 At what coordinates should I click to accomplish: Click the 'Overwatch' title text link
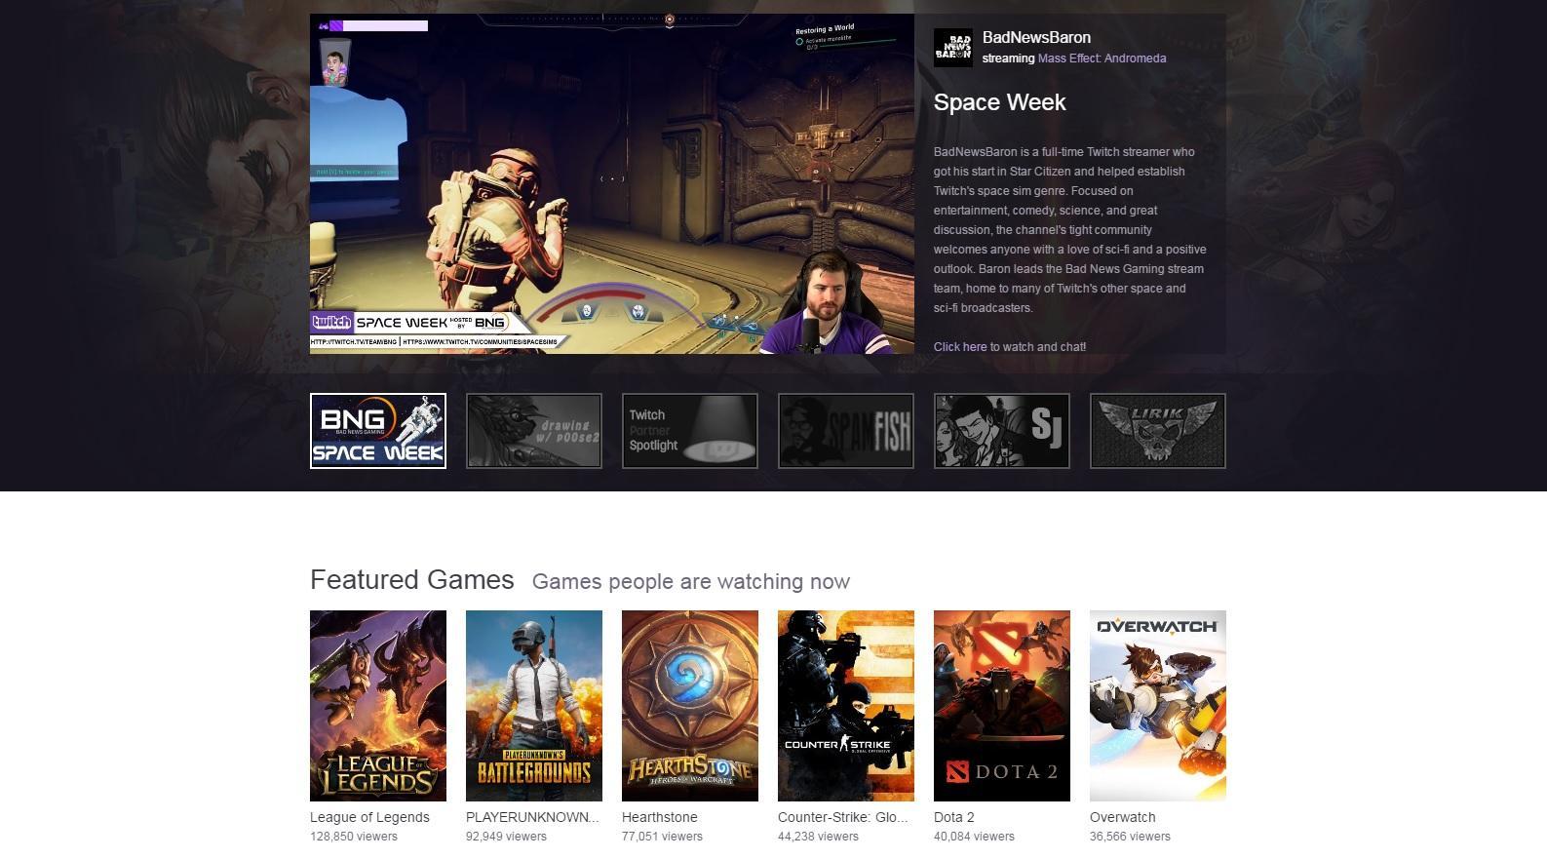[1123, 818]
